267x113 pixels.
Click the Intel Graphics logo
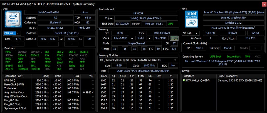coord(192,19)
